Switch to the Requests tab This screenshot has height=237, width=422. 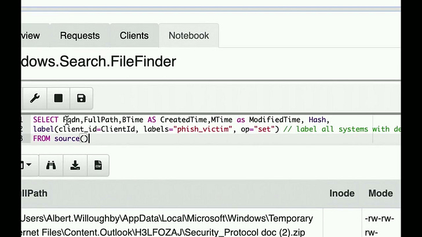(79, 35)
